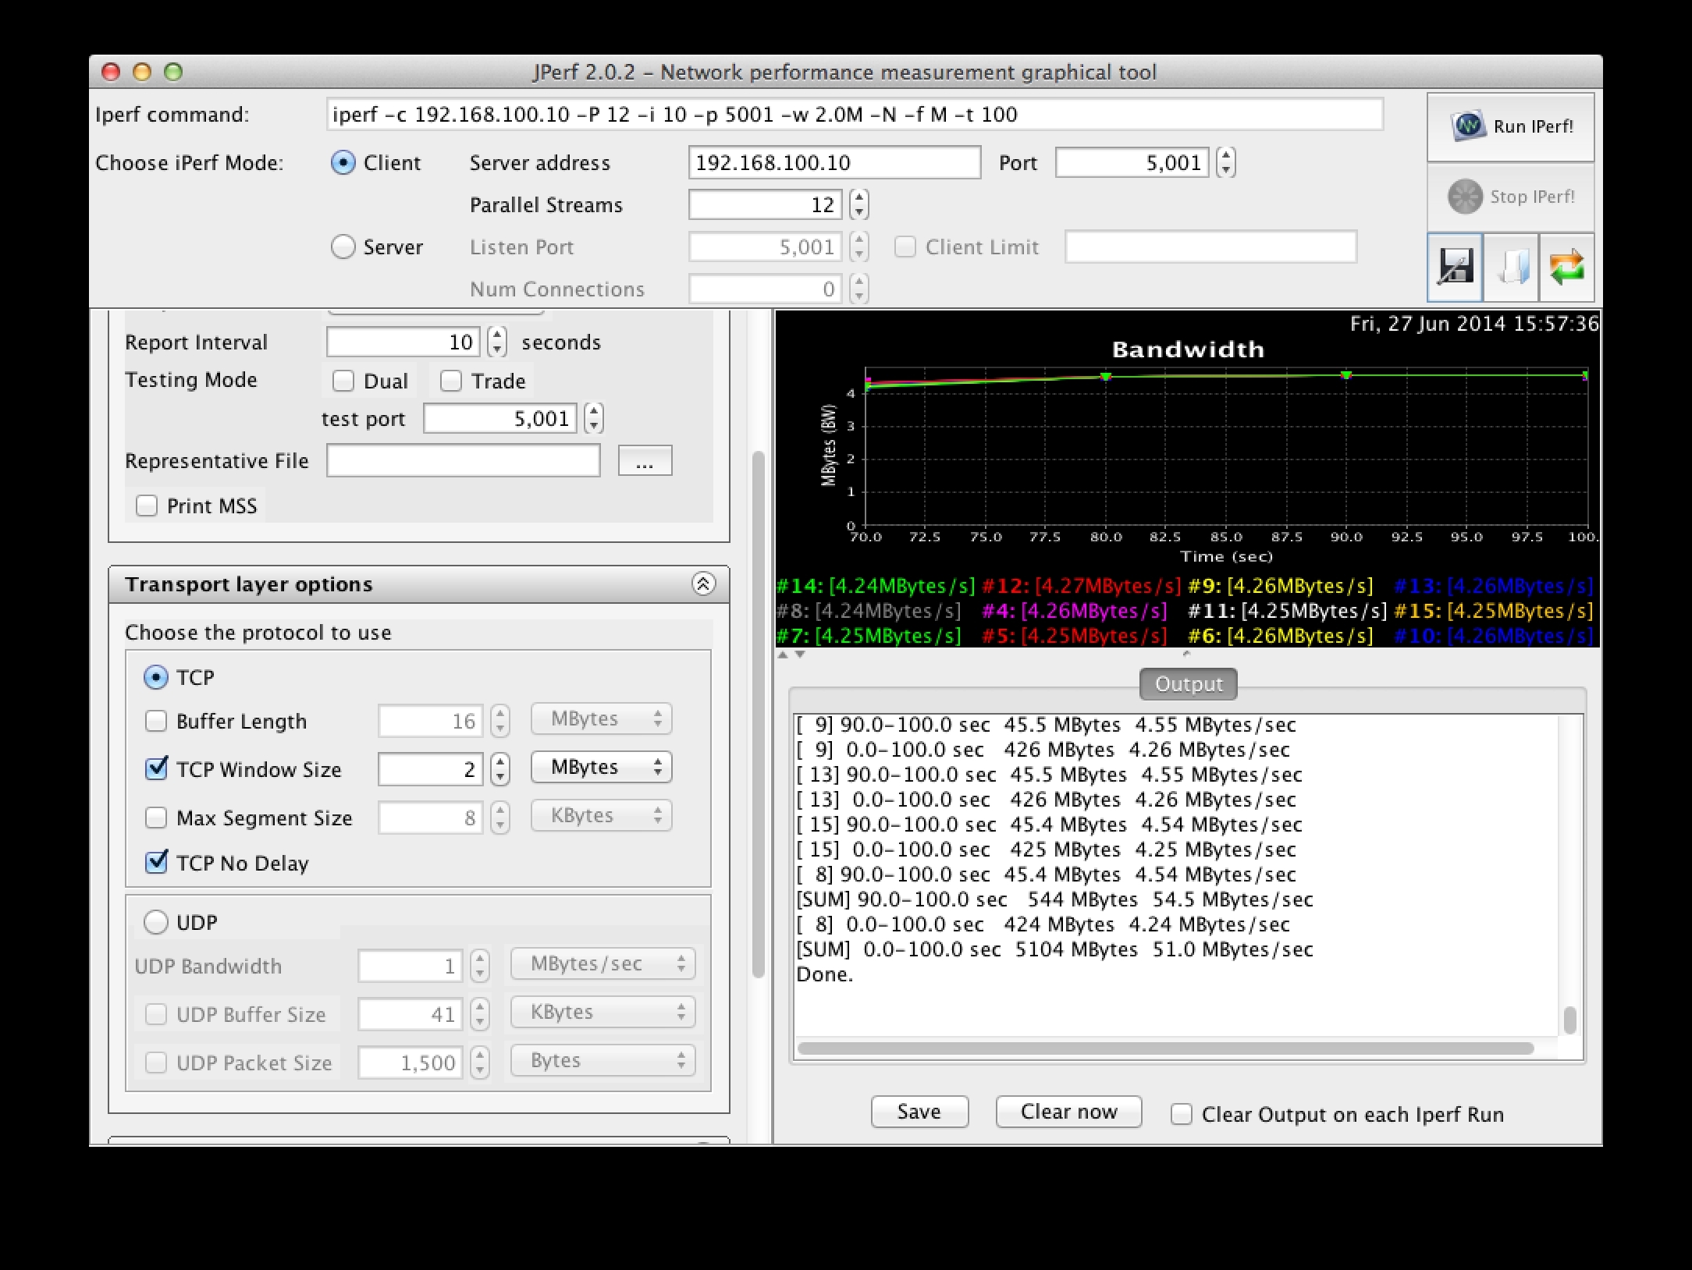Click the output horizontal scrollbar
1692x1270 pixels.
(x=1165, y=1048)
